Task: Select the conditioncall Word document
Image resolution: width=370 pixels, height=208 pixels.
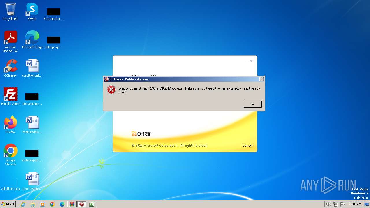Action: point(32,68)
